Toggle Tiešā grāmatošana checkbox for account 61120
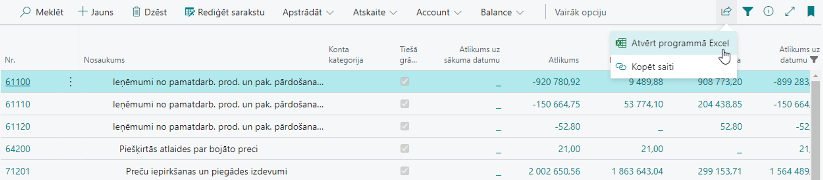The height and width of the screenshot is (180, 823). pyautogui.click(x=405, y=126)
